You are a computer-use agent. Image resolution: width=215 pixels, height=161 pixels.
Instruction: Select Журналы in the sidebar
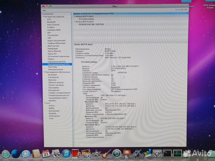coord(52,80)
